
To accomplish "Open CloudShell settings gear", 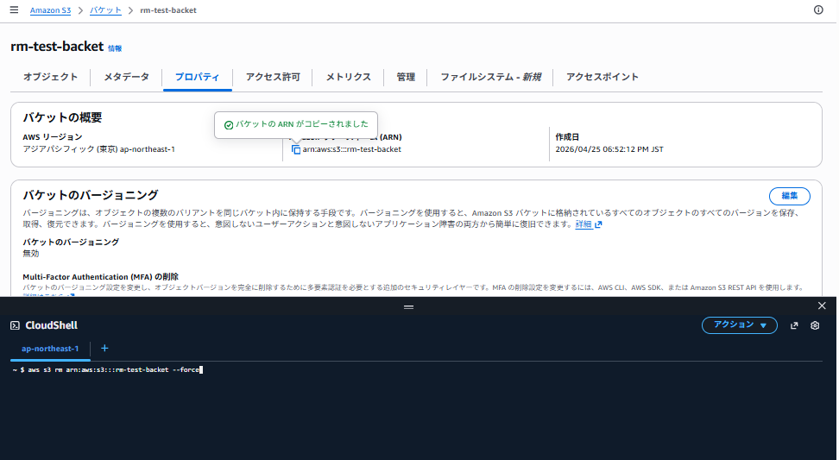I will [x=815, y=325].
